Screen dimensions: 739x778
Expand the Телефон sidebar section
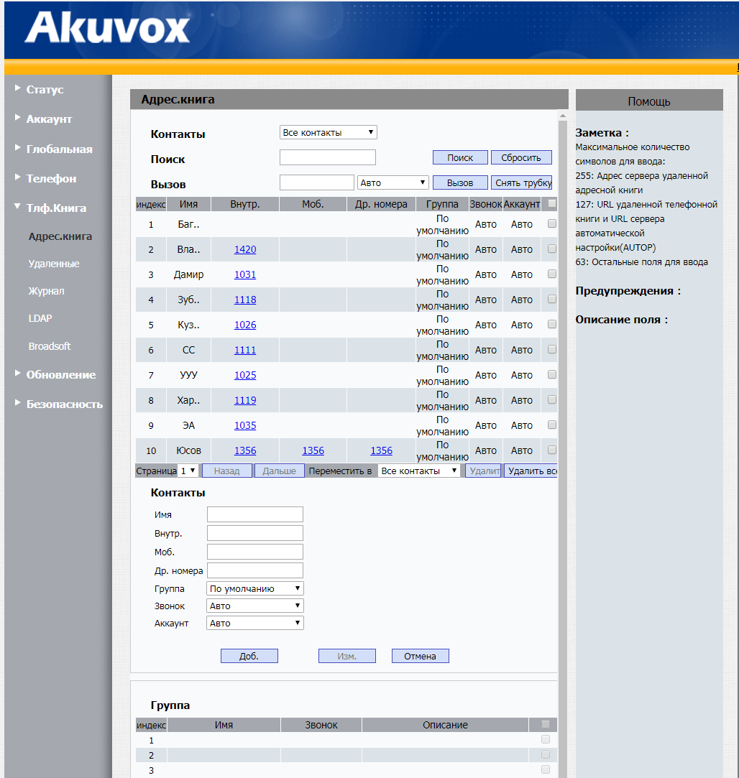[x=51, y=179]
